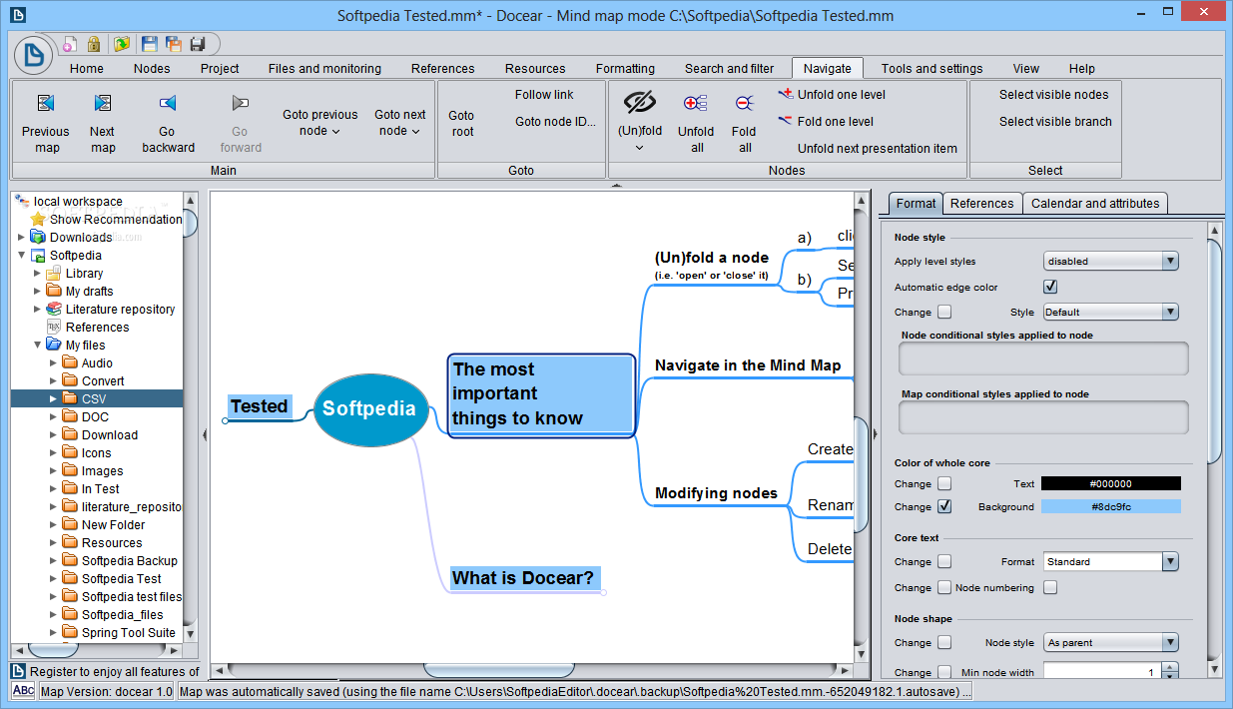Enable the Node numbering checkbox on the right
Screen dimensions: 1233x709
(1050, 588)
